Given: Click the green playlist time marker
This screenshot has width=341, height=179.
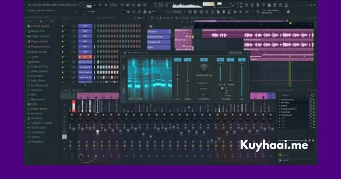Looking at the screenshot, I should [290, 23].
